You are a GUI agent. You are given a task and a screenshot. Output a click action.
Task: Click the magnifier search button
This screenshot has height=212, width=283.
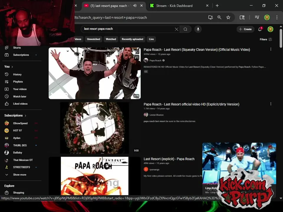[185, 29]
